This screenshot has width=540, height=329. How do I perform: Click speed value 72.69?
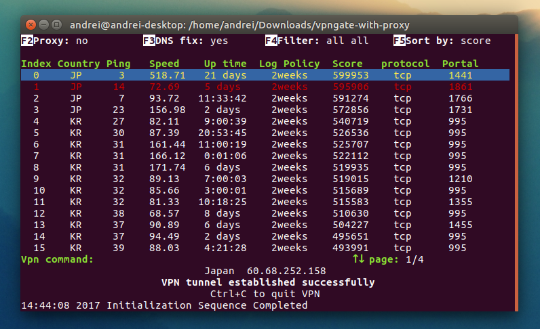164,87
